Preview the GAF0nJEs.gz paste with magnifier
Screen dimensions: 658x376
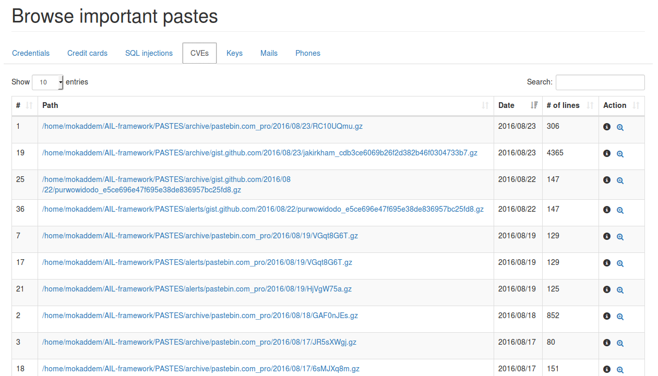click(620, 317)
